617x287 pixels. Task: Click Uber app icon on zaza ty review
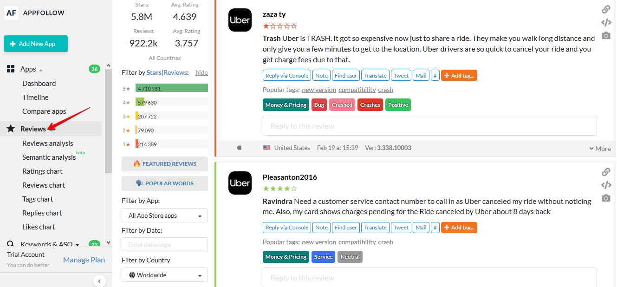[x=240, y=20]
